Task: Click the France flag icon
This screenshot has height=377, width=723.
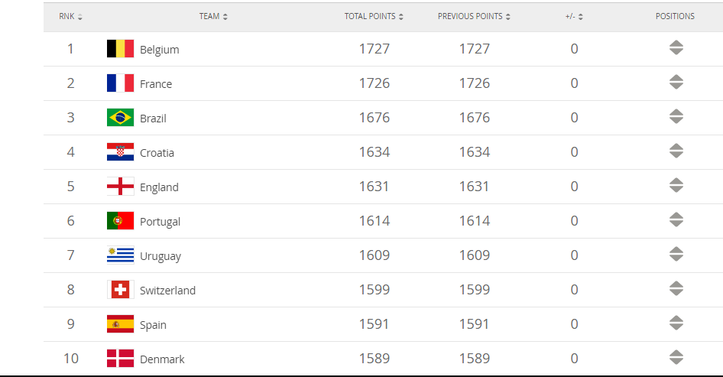Action: point(120,83)
